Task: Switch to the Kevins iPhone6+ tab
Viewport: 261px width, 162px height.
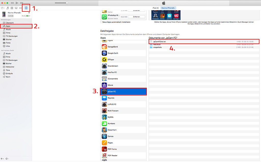Action: tap(168, 8)
